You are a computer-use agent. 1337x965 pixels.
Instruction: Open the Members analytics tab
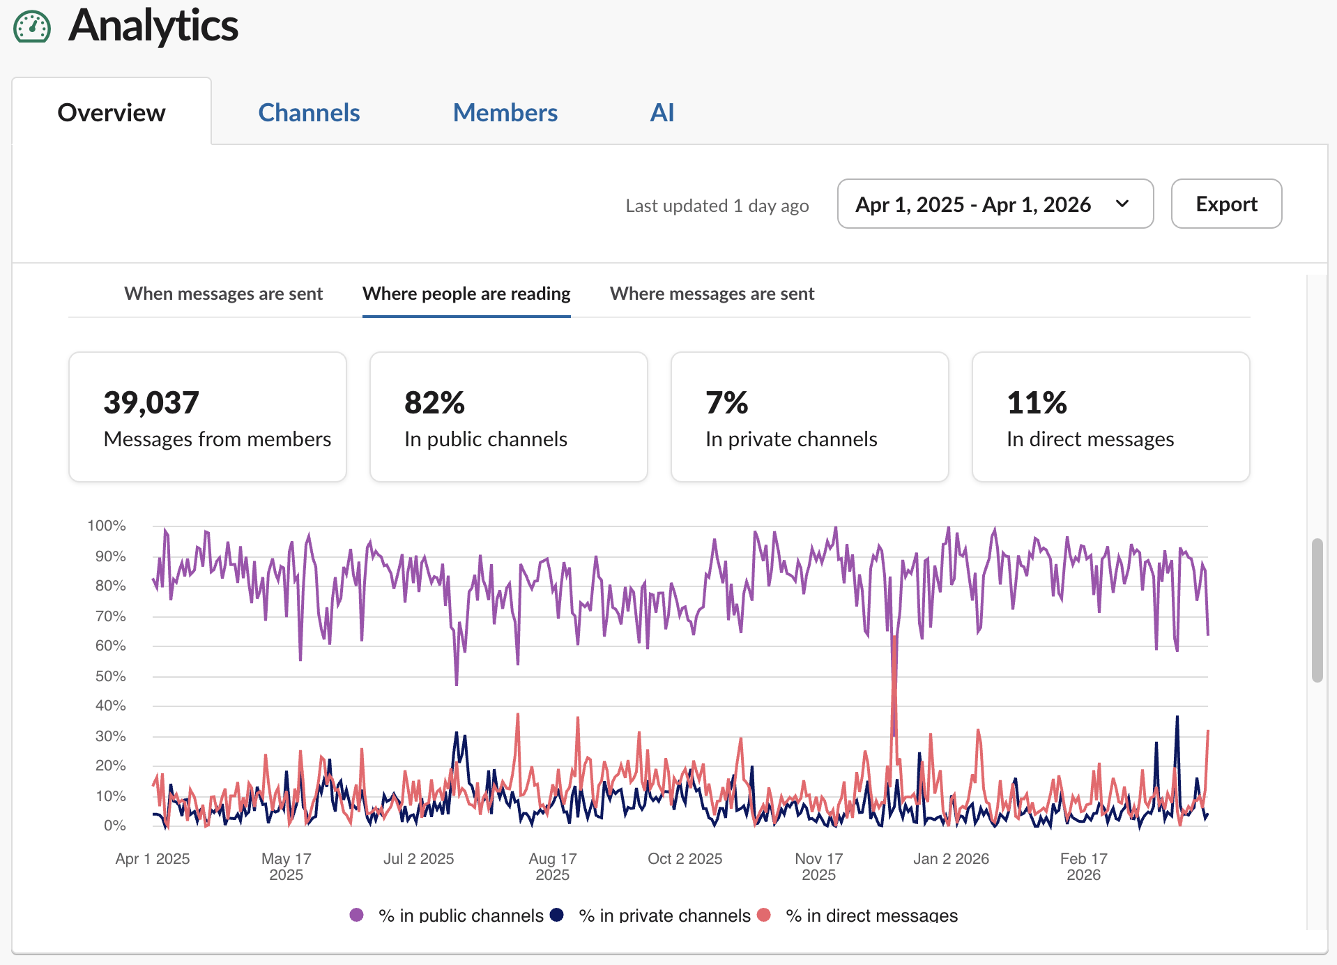point(505,112)
